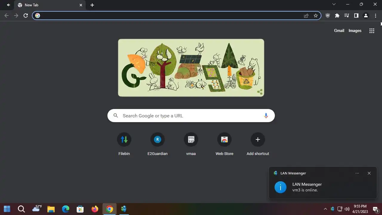Go forward with the forward arrow
The image size is (382, 215).
[16, 16]
